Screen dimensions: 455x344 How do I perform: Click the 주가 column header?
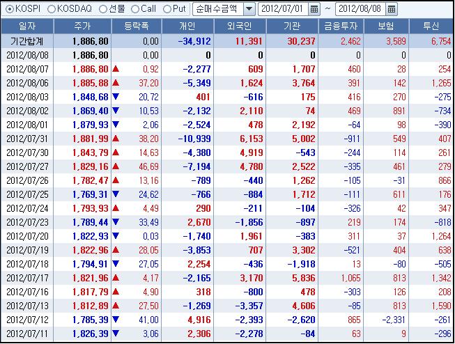tap(82, 26)
